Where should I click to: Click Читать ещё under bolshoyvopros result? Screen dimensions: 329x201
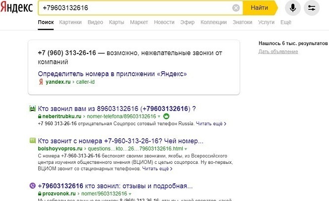tap(157, 168)
